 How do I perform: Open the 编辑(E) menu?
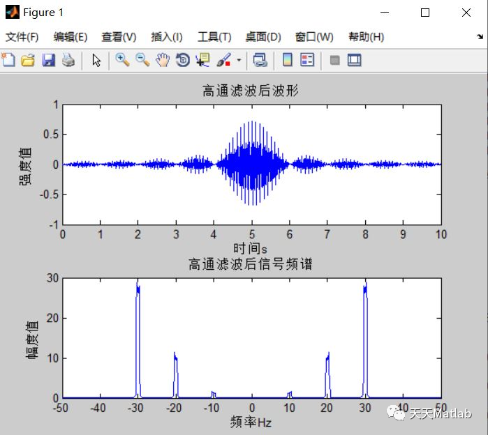point(70,37)
